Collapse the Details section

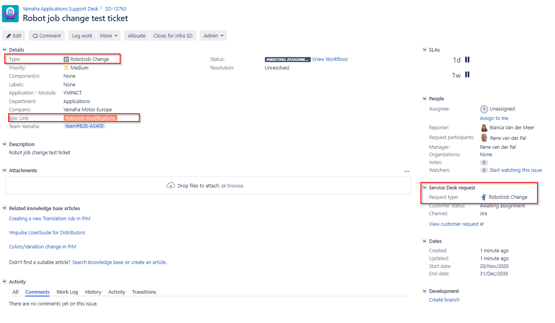click(5, 50)
